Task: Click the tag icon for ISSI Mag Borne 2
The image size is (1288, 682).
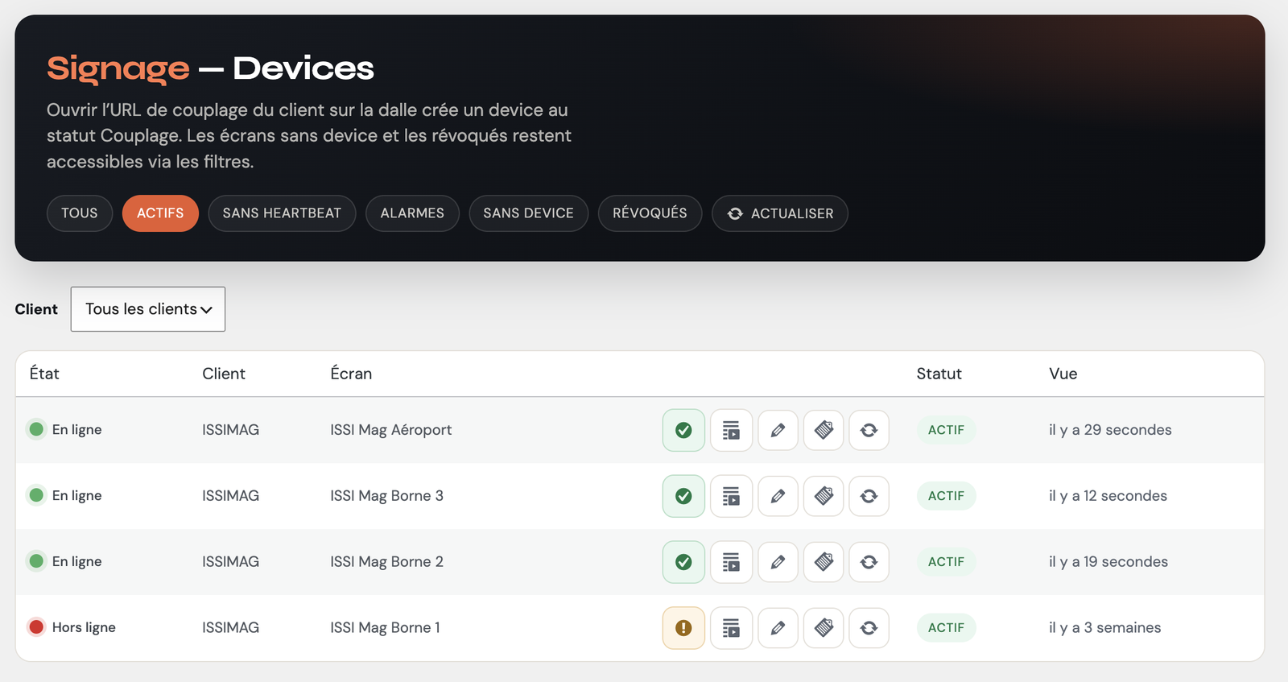Action: click(824, 562)
